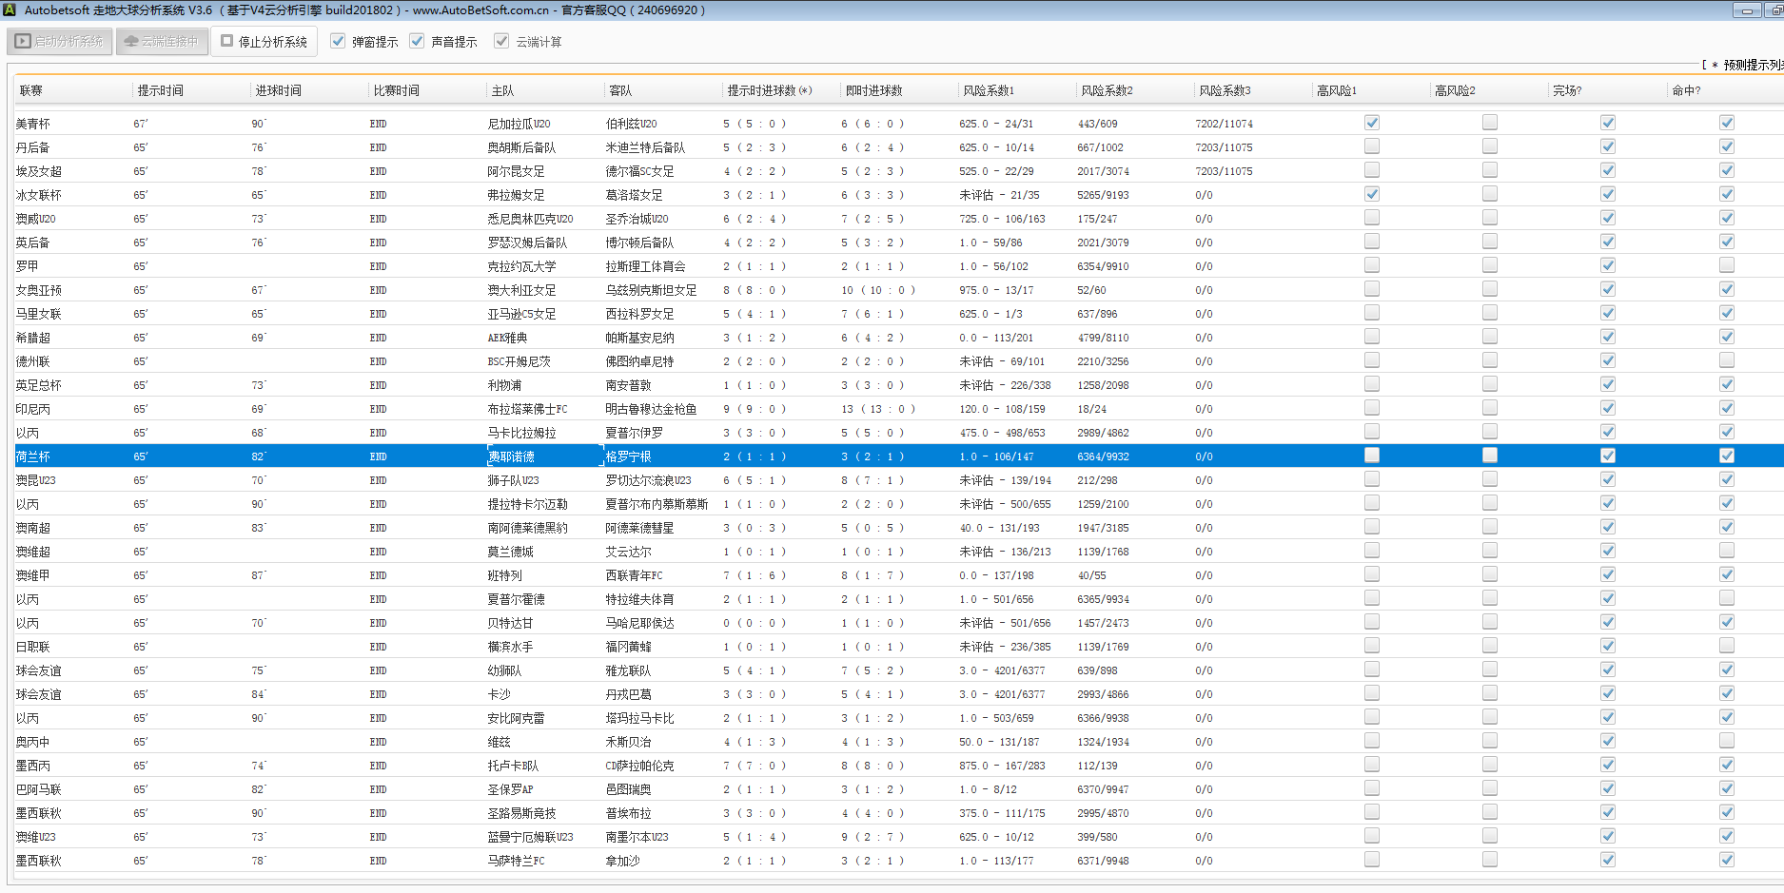Uncheck the 声音提示 option

417,42
